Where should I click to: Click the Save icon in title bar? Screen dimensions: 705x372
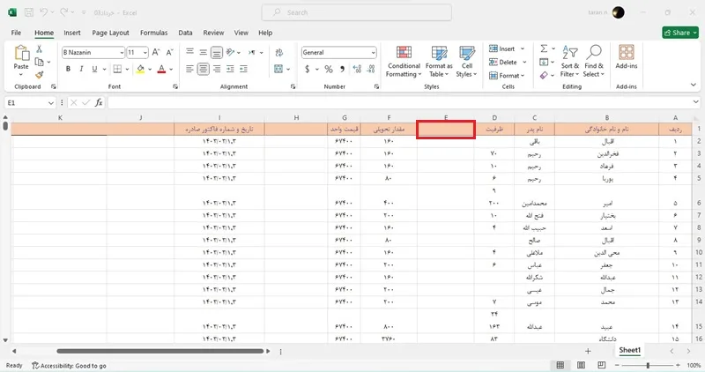(x=29, y=12)
